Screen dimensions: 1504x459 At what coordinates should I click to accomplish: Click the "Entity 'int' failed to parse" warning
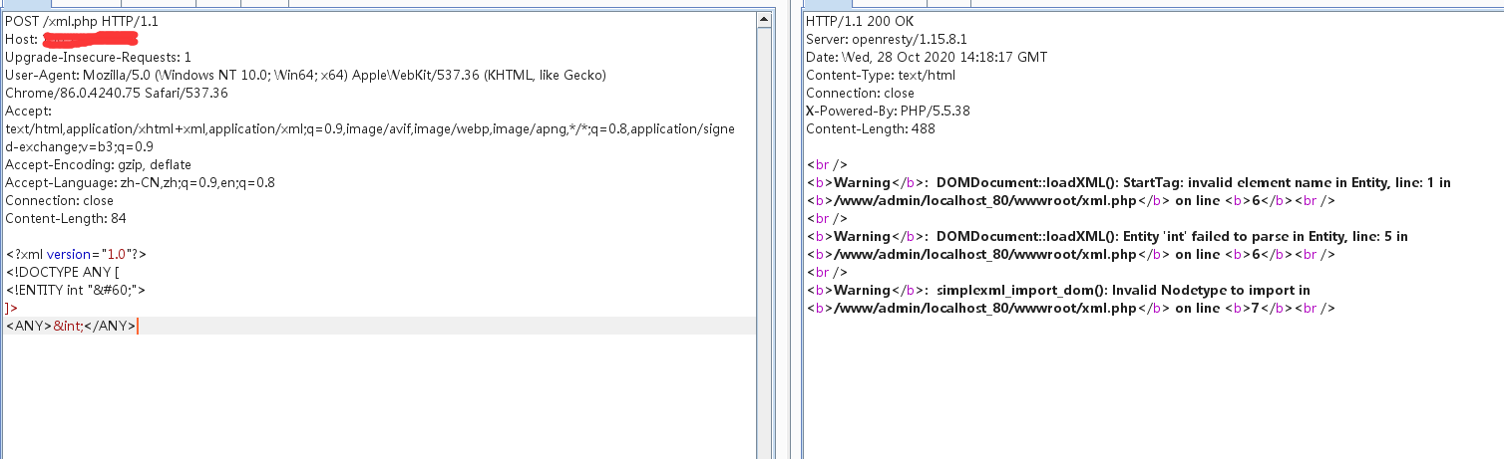(x=1107, y=236)
